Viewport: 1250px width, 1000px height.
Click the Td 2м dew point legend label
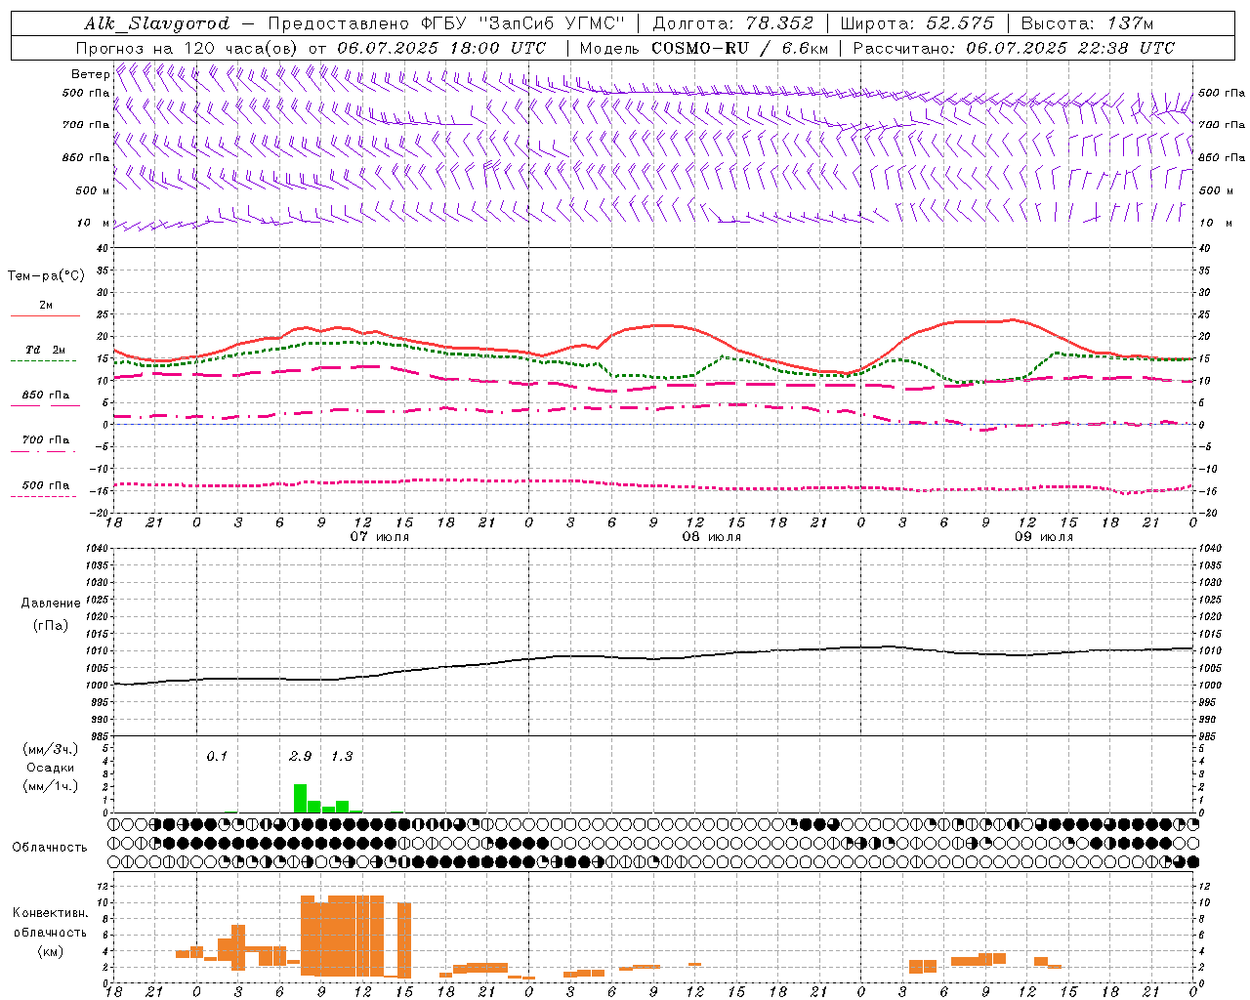pyautogui.click(x=45, y=350)
